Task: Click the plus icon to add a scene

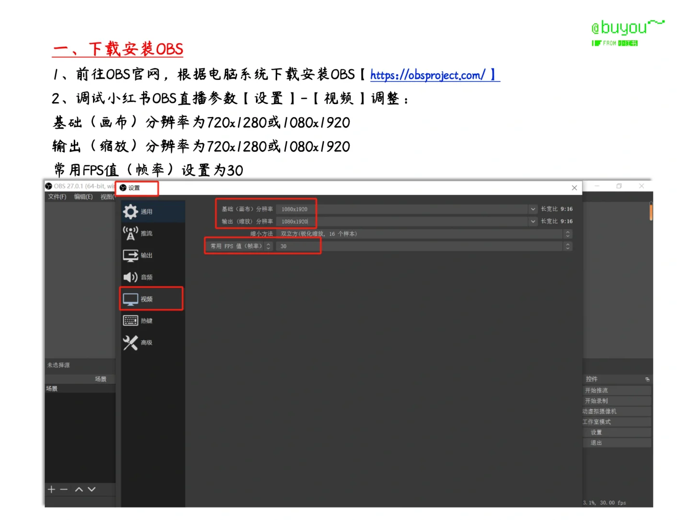Action: [x=51, y=489]
